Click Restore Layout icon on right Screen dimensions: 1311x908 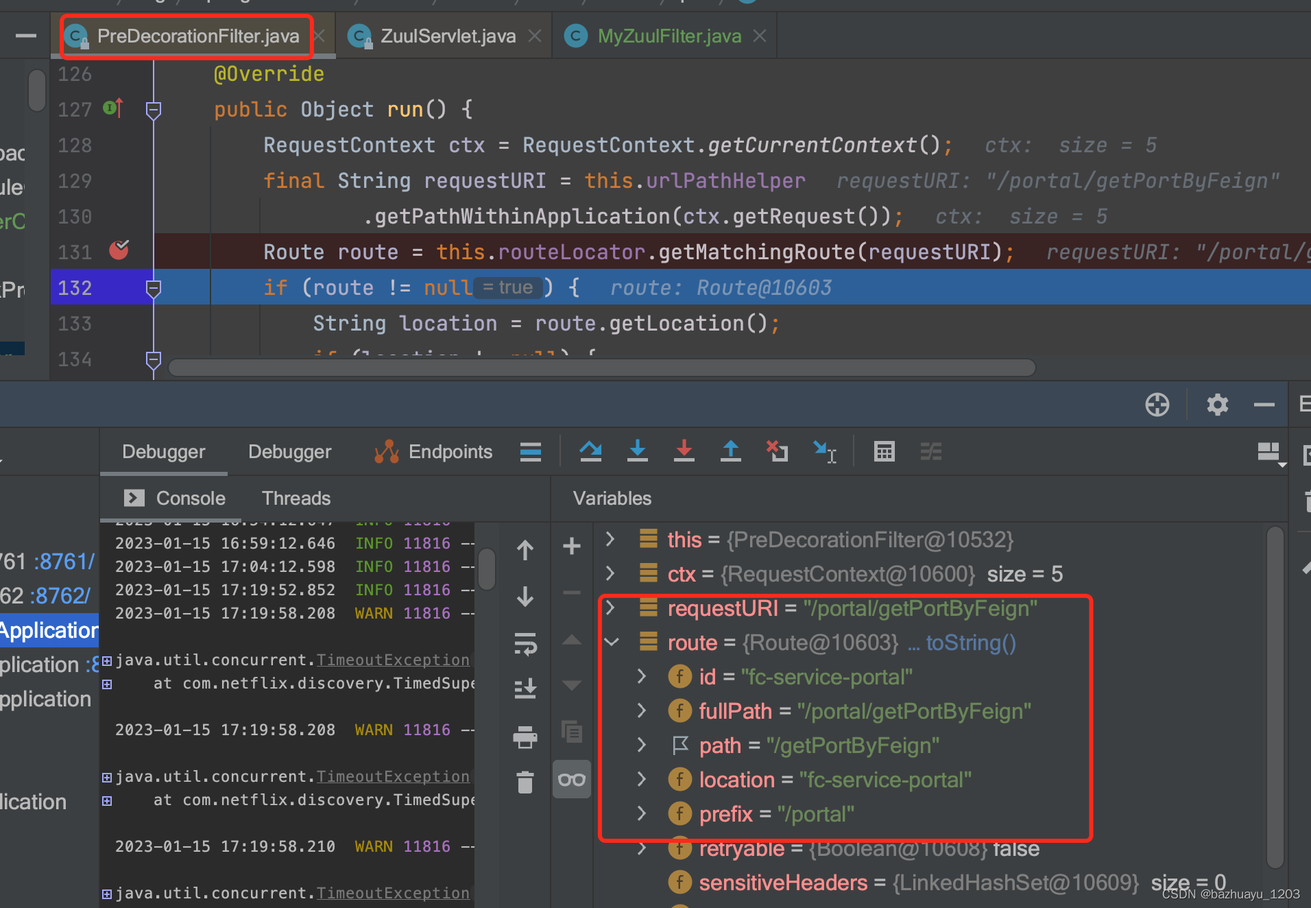tap(1271, 453)
